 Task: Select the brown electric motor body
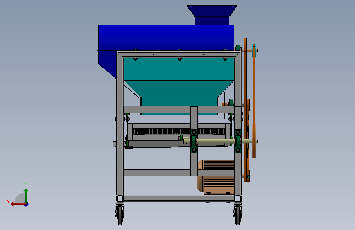(x=216, y=177)
